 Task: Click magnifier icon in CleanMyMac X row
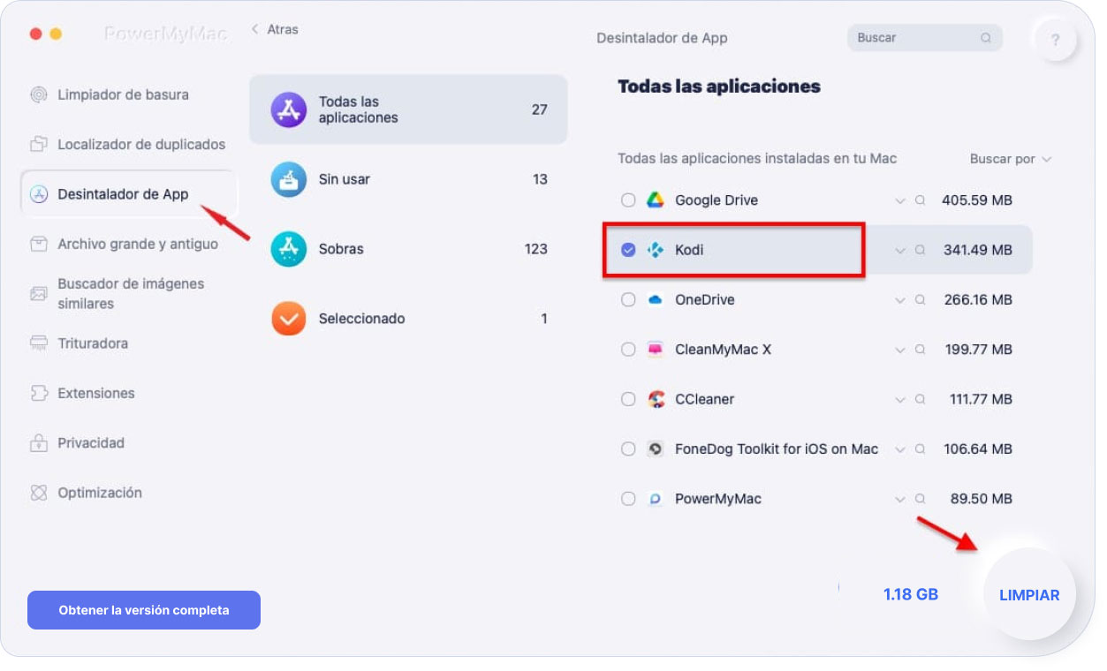[920, 350]
